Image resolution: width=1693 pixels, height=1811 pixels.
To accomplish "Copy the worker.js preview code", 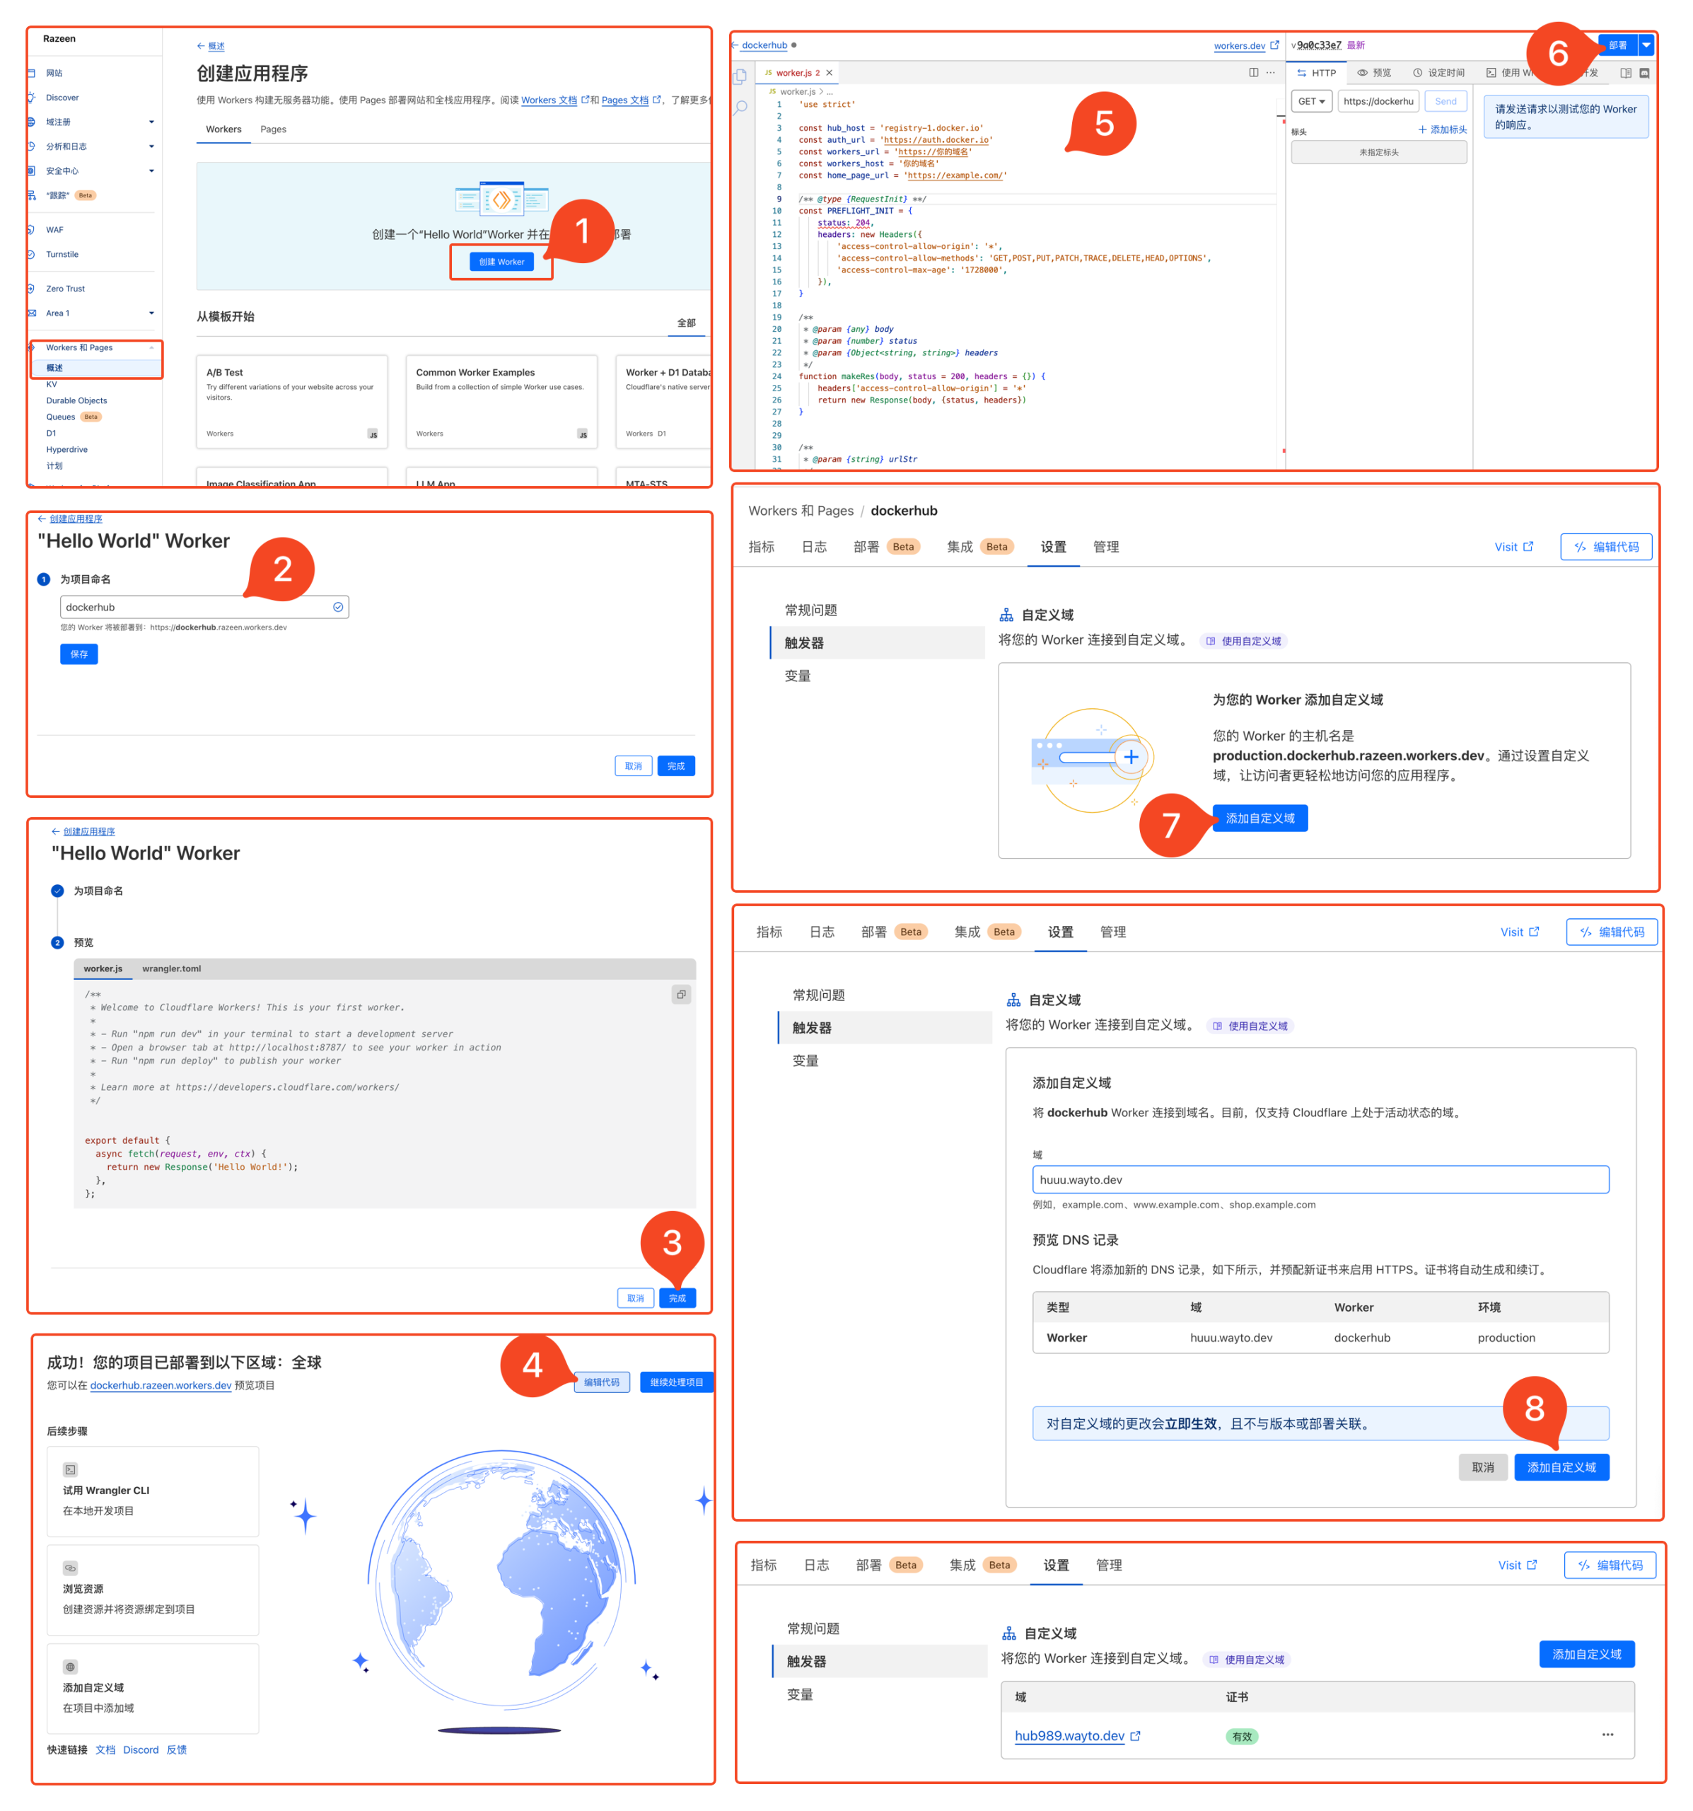I will [681, 994].
